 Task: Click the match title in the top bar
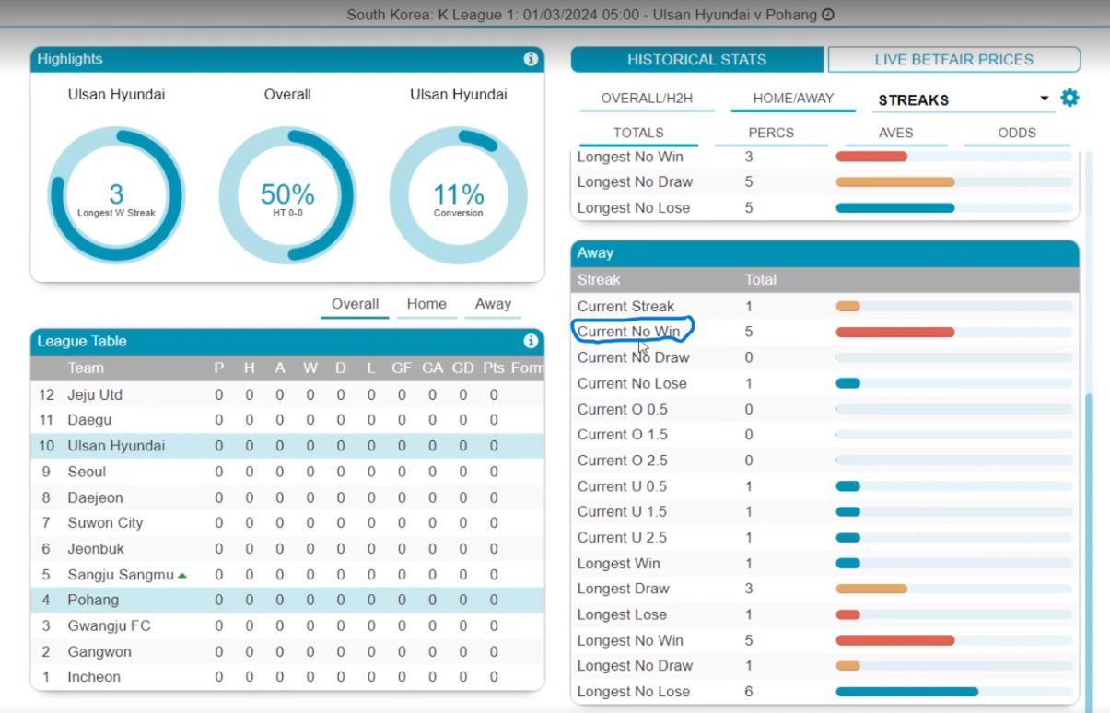tap(581, 15)
